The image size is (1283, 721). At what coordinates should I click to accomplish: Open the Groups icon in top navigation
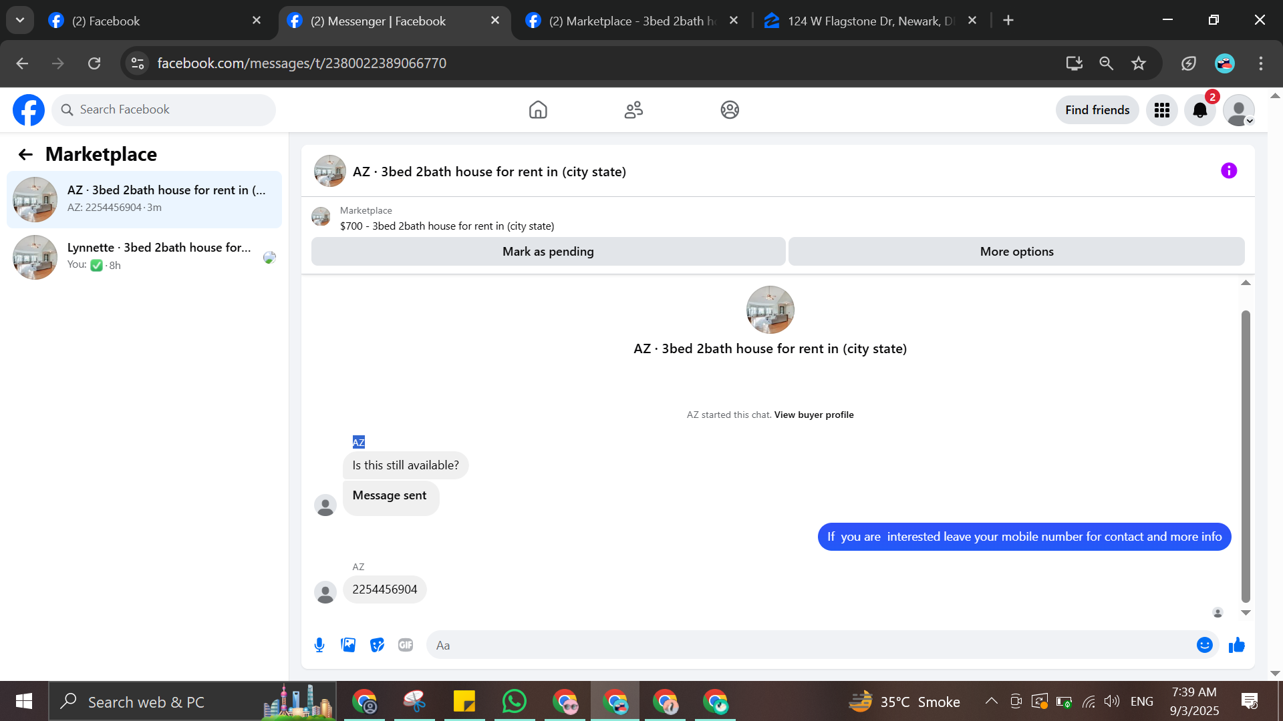pos(730,110)
